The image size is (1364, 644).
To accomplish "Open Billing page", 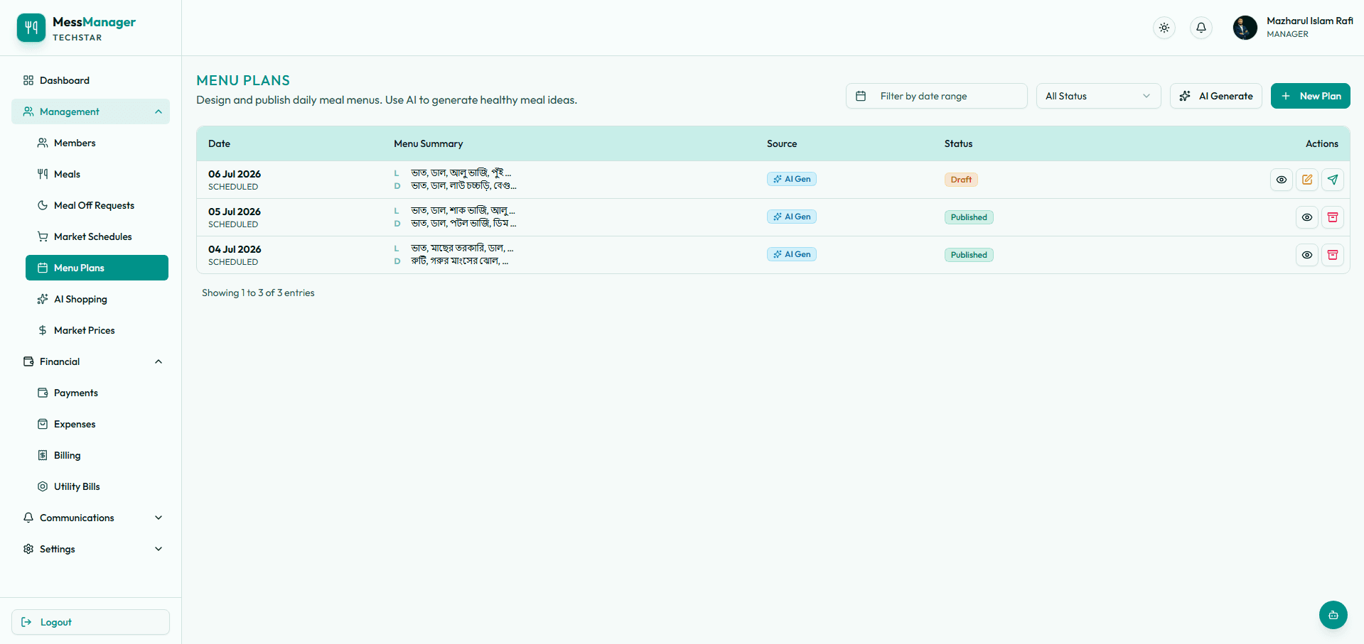I will [97, 455].
